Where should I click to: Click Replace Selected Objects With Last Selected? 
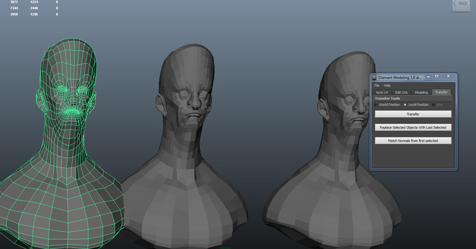413,127
